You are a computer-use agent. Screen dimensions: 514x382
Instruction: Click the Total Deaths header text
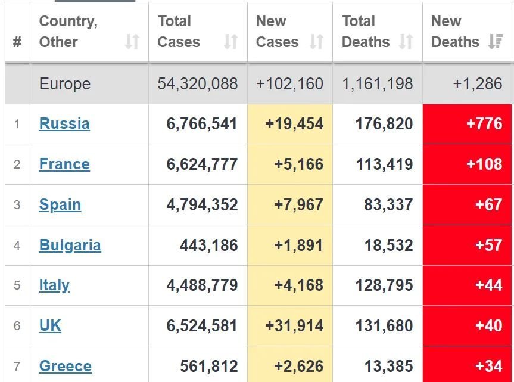365,32
